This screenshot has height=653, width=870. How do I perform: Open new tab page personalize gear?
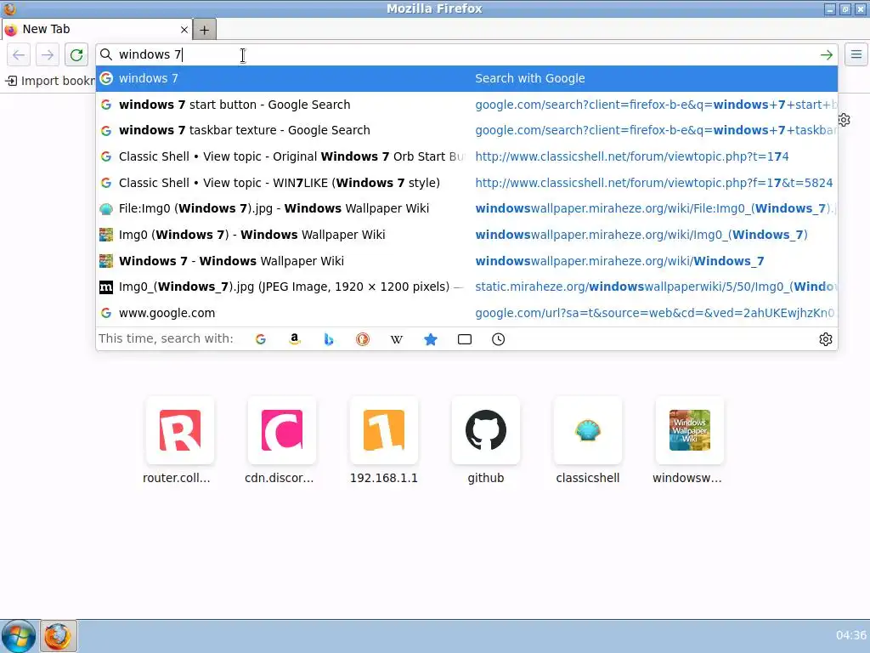[x=844, y=120]
